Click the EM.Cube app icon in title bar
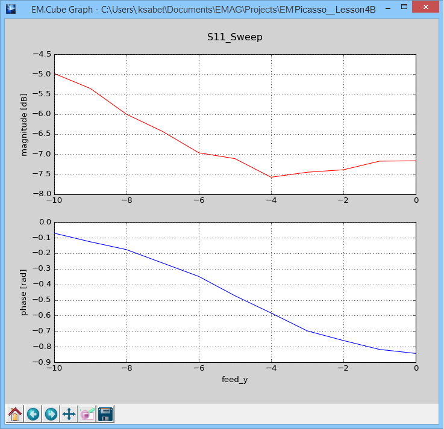This screenshot has height=429, width=444. click(x=11, y=8)
